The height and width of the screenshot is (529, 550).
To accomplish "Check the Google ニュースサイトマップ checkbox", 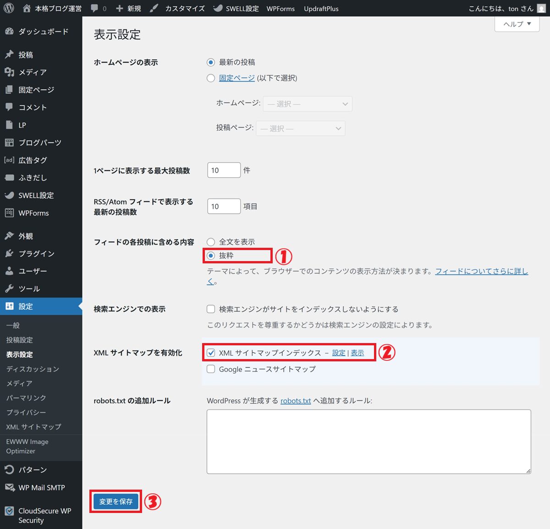I will click(211, 369).
